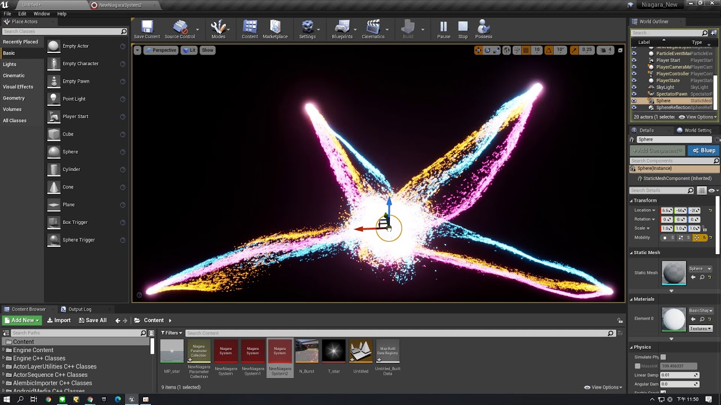The width and height of the screenshot is (721, 405).
Task: Open the Window menu
Action: [42, 13]
